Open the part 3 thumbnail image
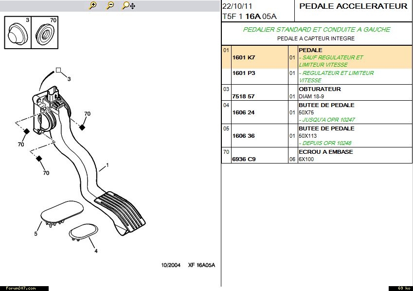 [17, 33]
